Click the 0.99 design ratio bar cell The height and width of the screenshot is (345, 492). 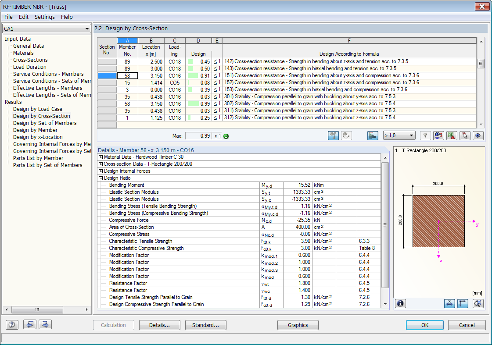(x=199, y=104)
